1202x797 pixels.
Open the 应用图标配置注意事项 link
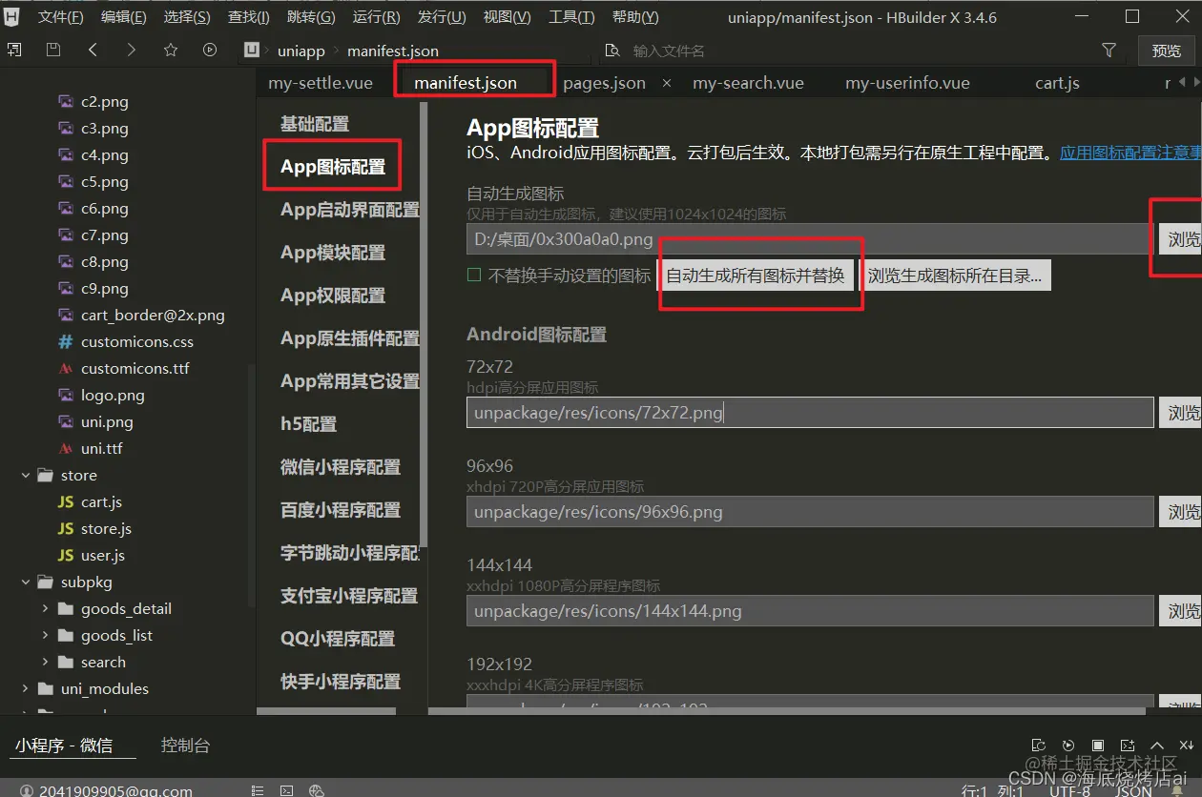1130,153
